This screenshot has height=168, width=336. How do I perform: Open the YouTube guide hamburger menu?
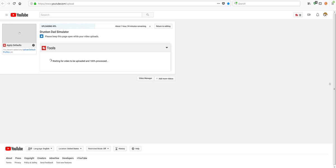pos(6,15)
